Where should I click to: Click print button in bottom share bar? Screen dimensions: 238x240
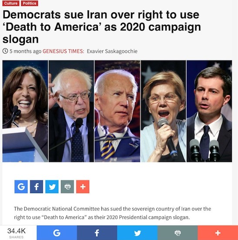click(178, 233)
